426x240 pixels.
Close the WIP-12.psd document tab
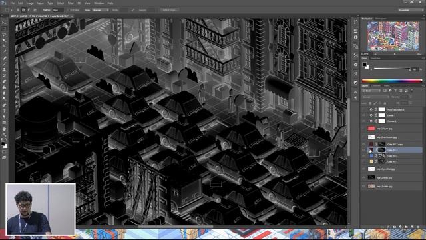click(72, 16)
